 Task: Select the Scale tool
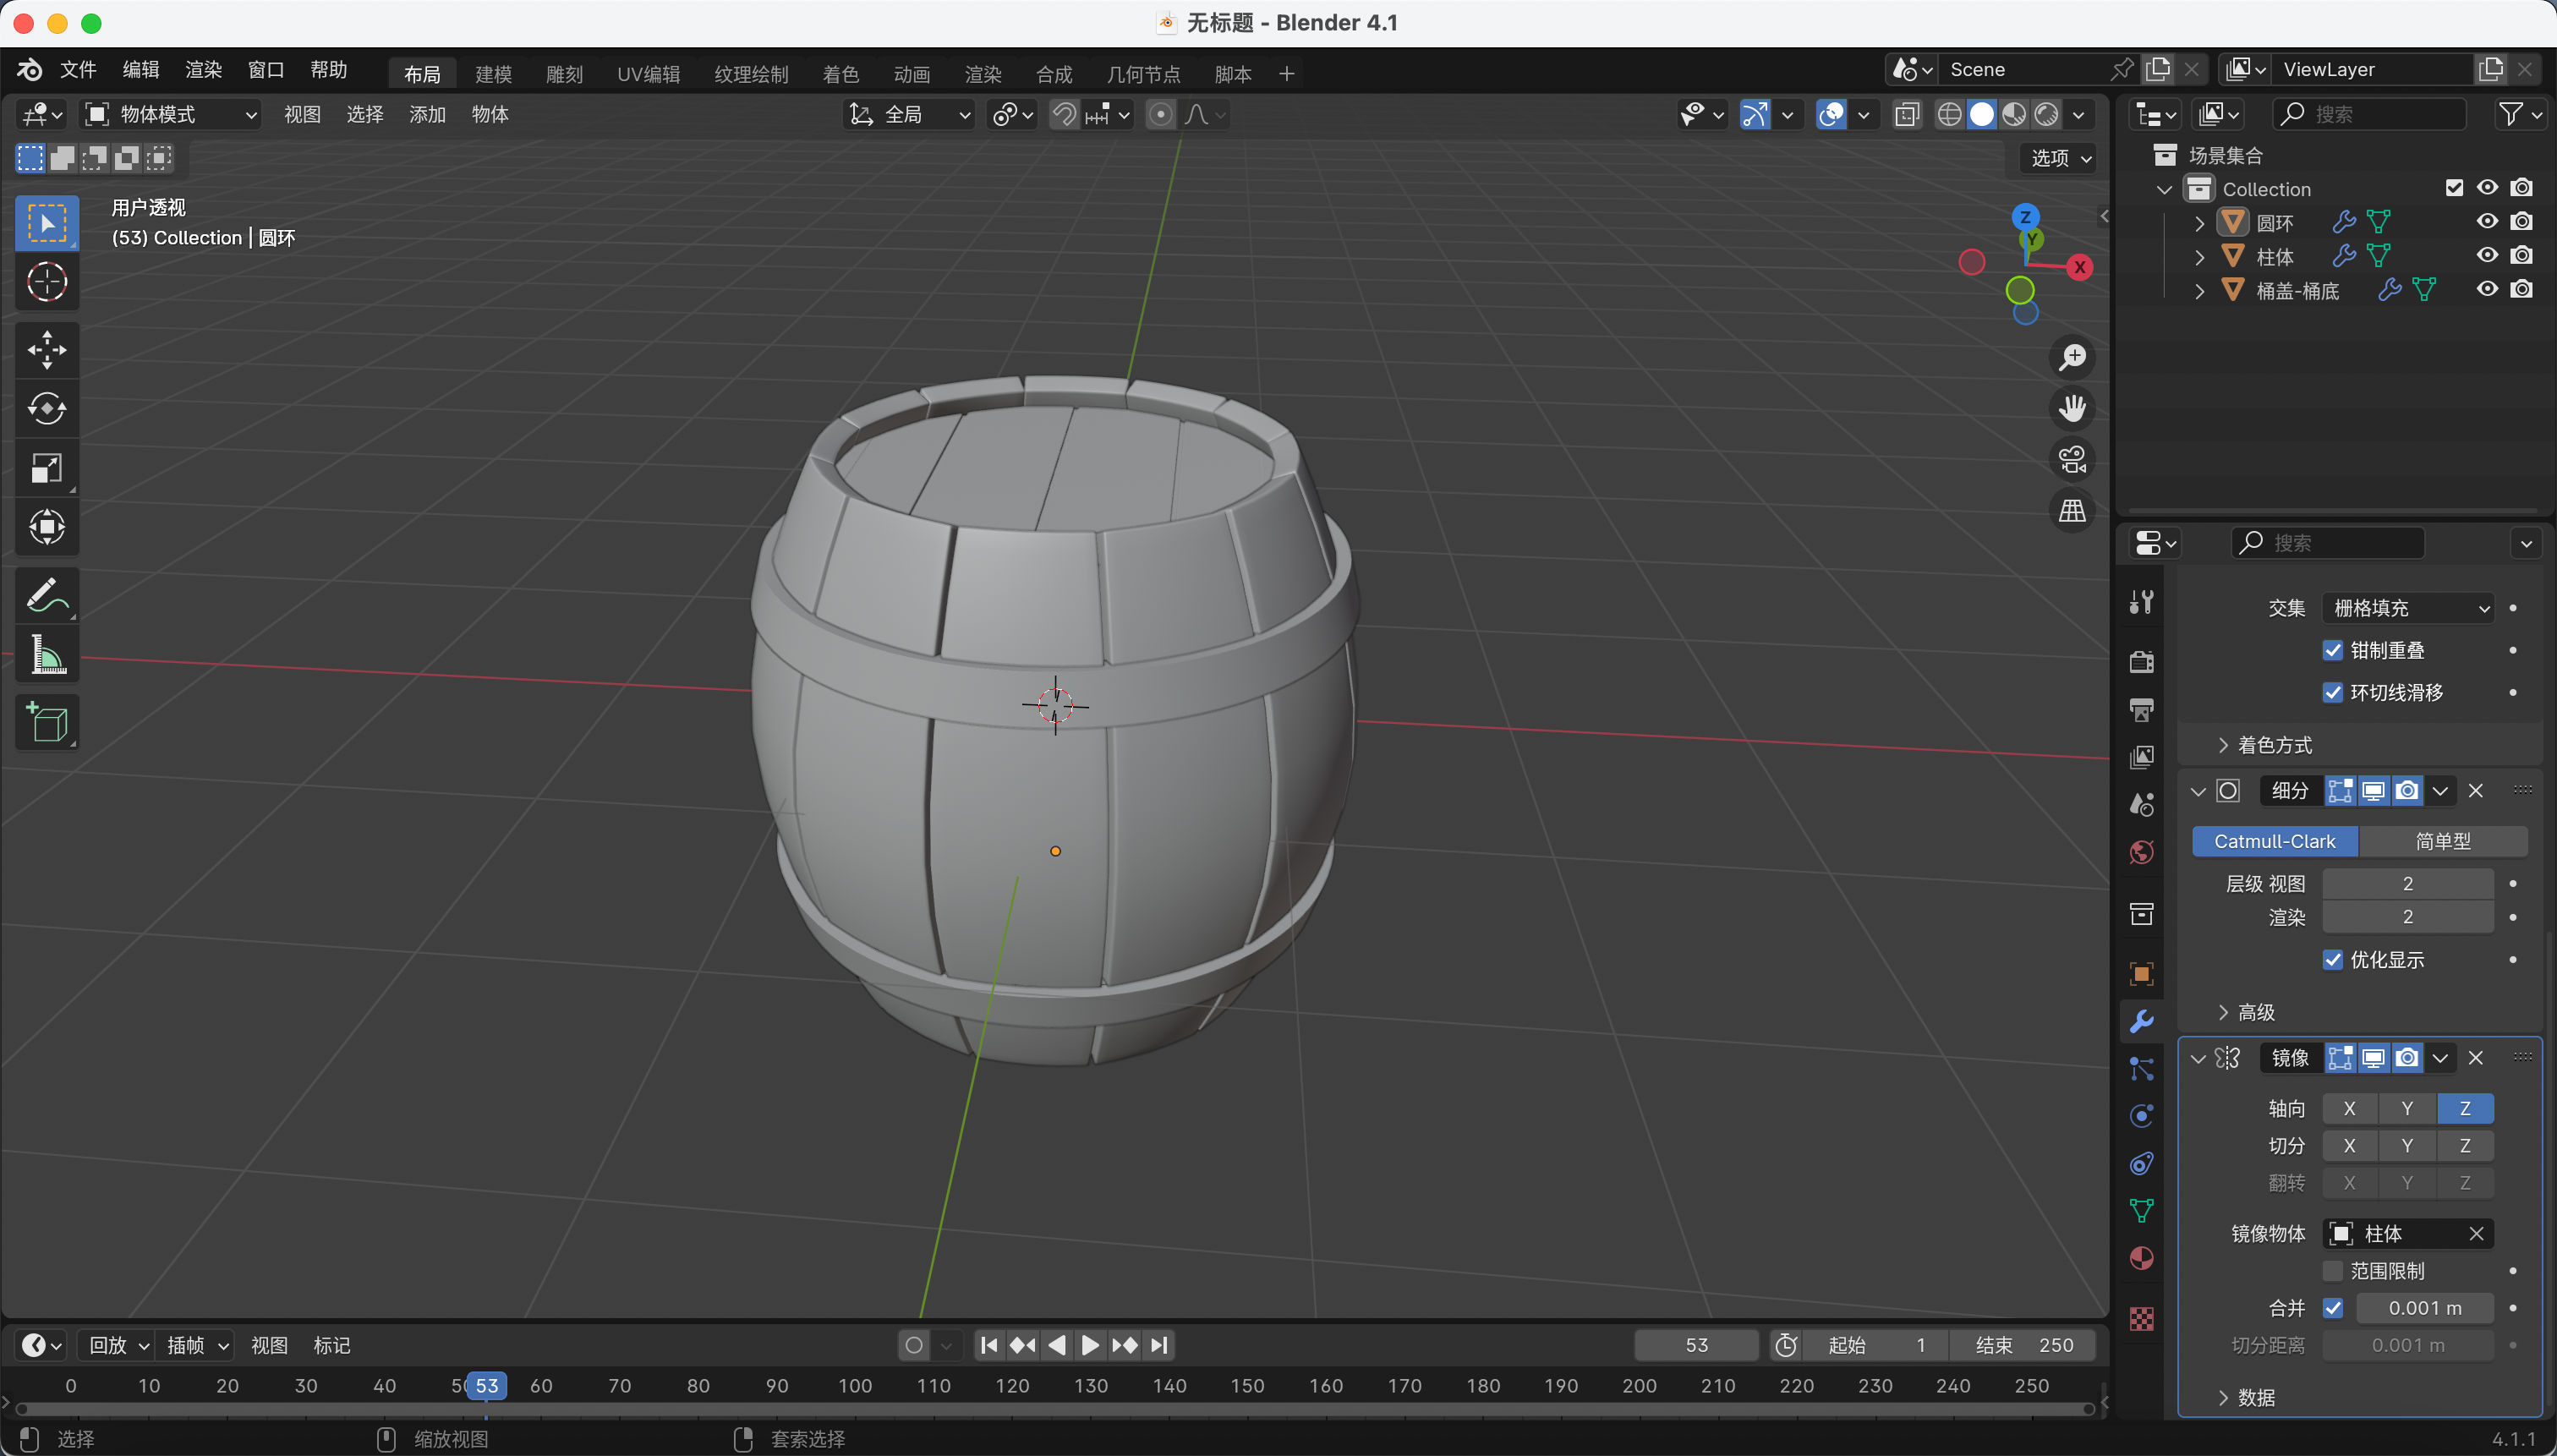click(x=47, y=468)
